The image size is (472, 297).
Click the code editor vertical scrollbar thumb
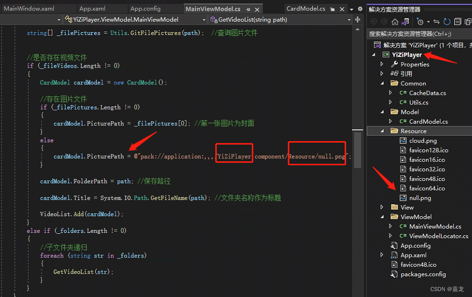pyautogui.click(x=357, y=150)
